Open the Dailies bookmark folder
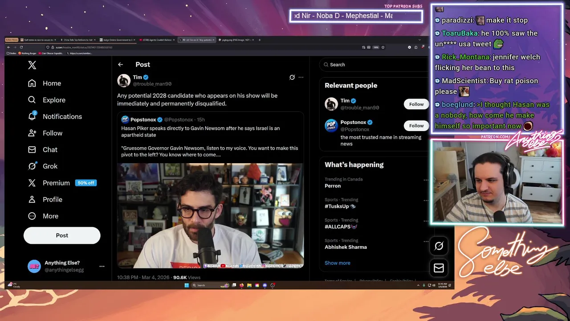This screenshot has width=570, height=321. [12, 53]
